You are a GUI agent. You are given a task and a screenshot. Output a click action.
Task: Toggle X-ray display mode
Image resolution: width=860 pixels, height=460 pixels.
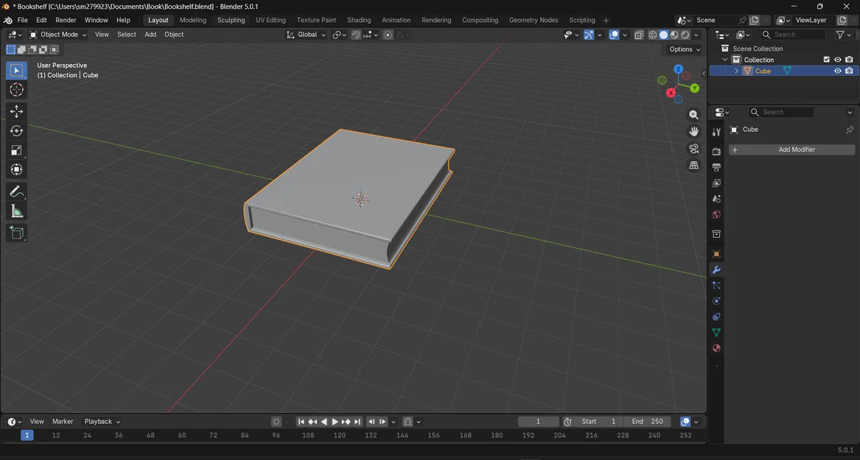click(639, 35)
